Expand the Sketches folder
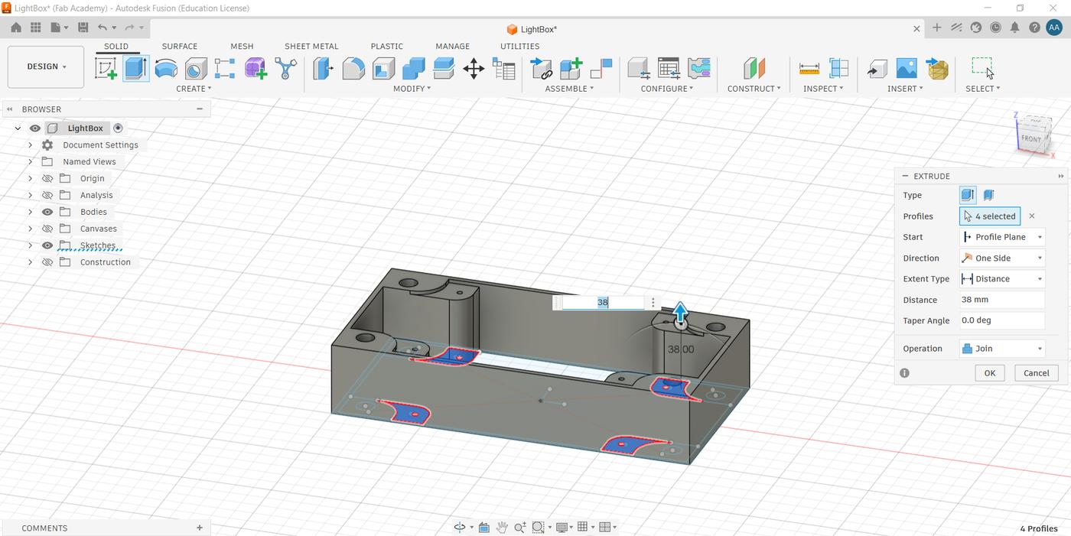Screen dimensions: 1071x536 pos(30,245)
